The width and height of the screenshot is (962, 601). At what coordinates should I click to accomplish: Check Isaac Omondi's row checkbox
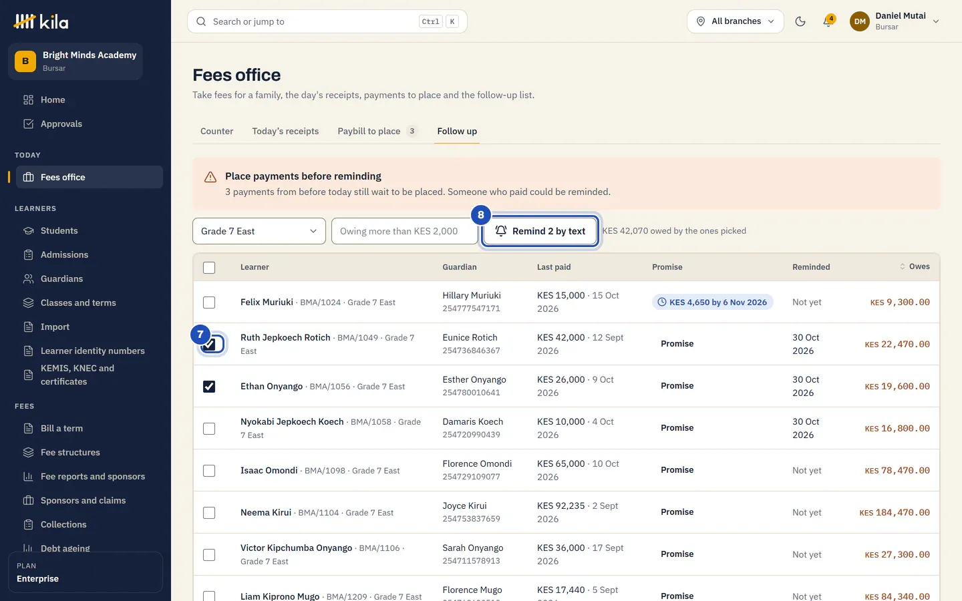pyautogui.click(x=209, y=470)
